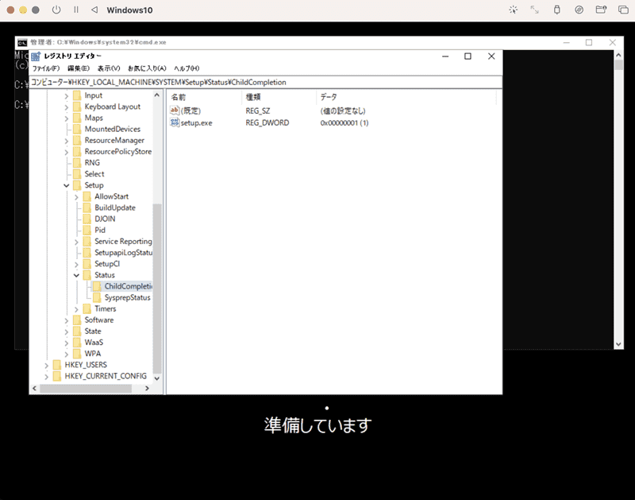Screen dimensions: 635x500
Task: Select the Select key
Action: (x=94, y=174)
